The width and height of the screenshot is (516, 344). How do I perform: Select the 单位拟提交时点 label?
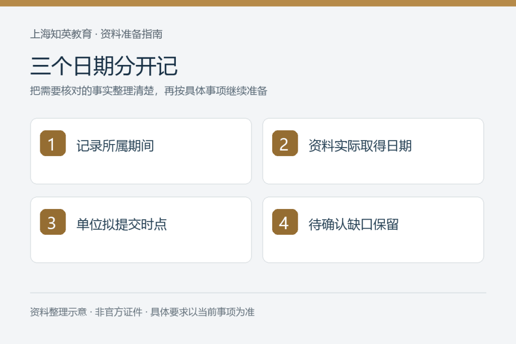coord(121,224)
